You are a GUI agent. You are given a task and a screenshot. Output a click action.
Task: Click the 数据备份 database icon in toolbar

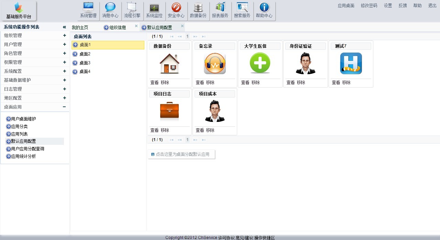[x=198, y=8]
